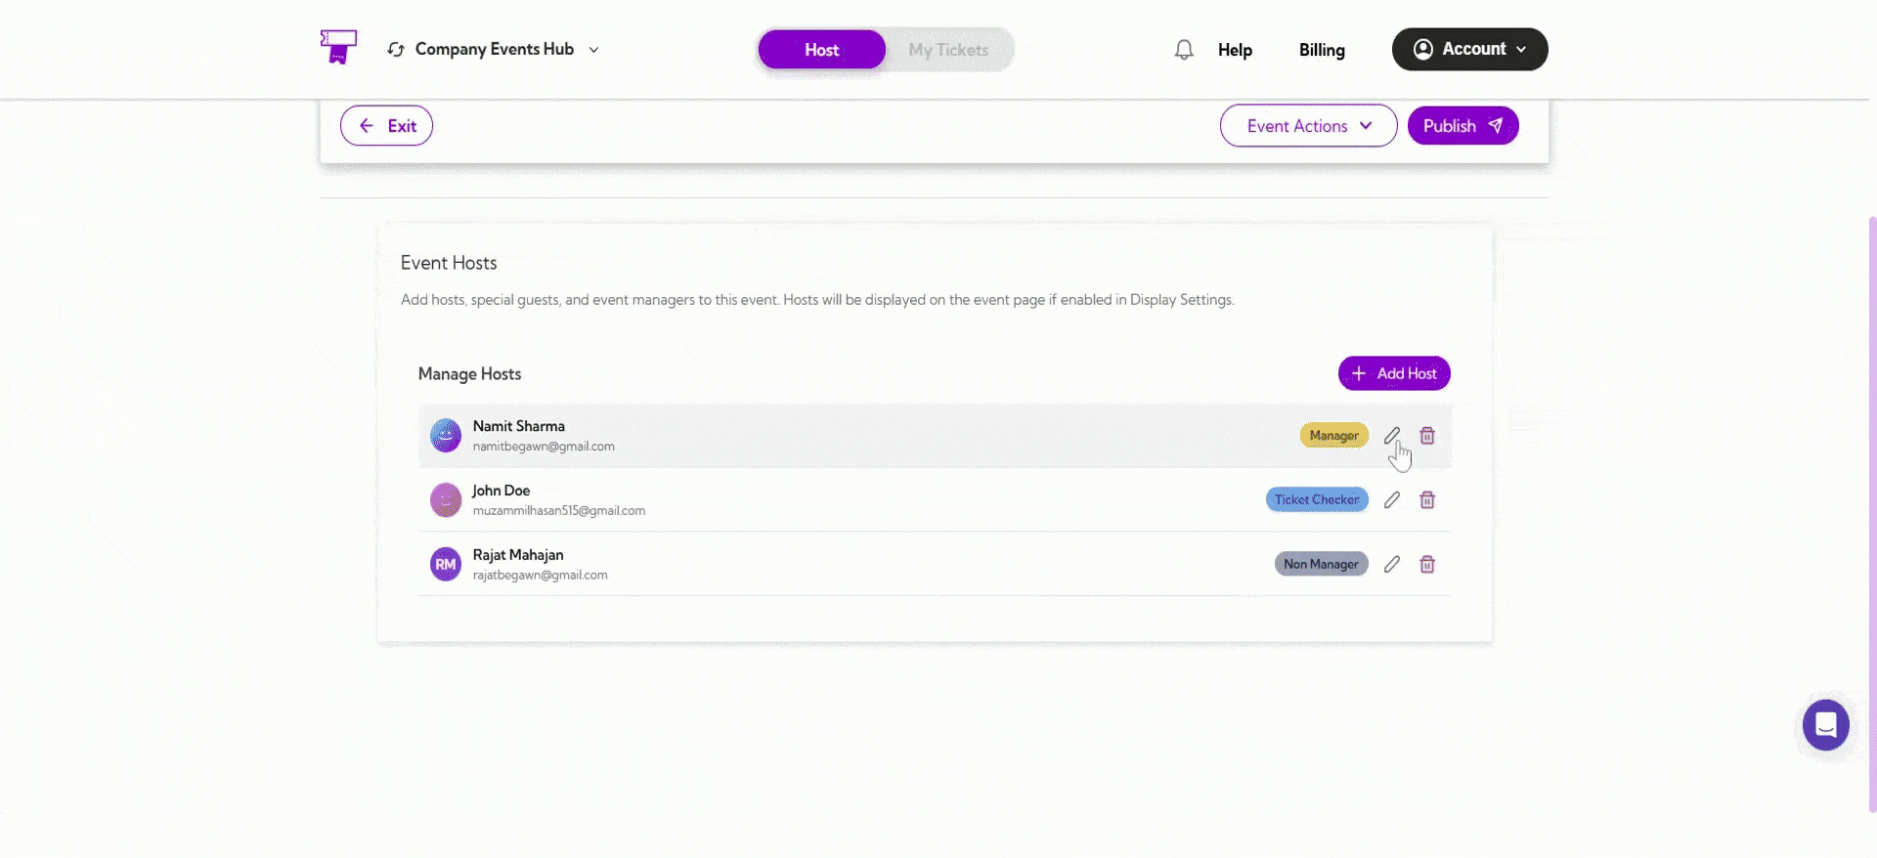1877x858 pixels.
Task: Click the purple ticket logo icon
Action: point(338,47)
